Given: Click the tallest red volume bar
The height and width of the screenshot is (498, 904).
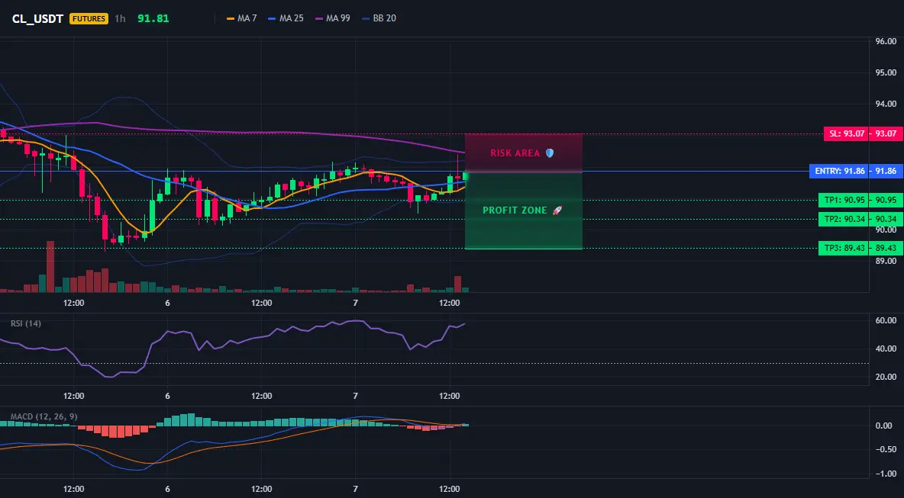Looking at the screenshot, I should pos(50,267).
